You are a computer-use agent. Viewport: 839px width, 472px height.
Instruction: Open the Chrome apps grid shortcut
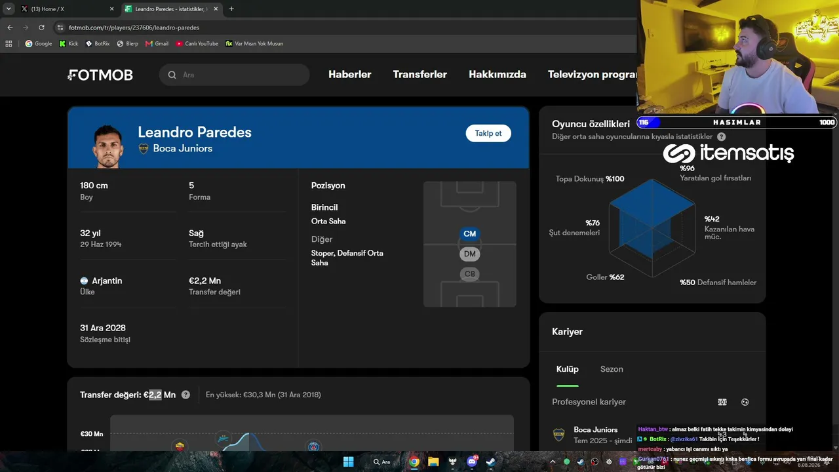(x=9, y=44)
